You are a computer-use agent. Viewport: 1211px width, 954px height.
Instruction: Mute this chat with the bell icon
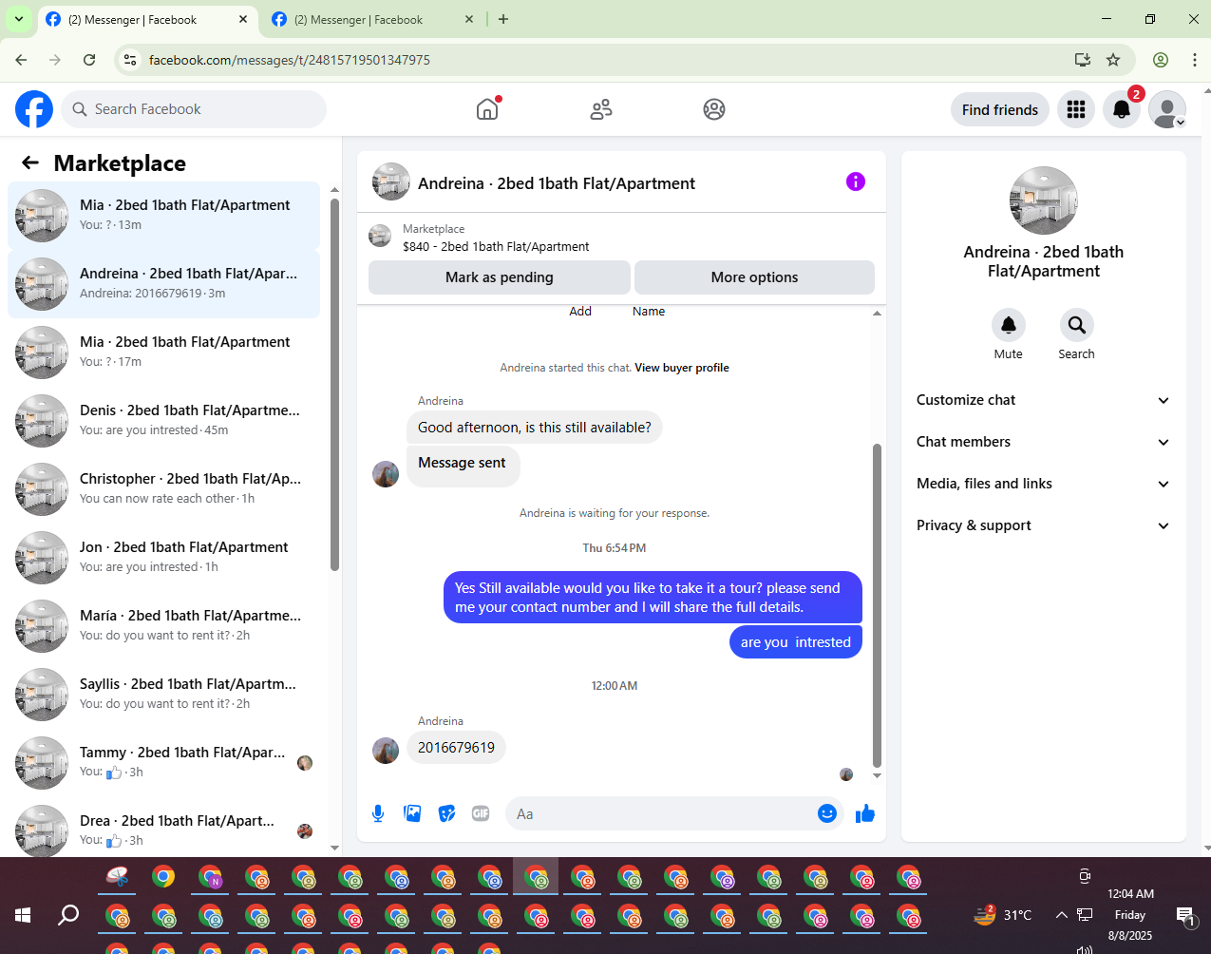click(x=1009, y=325)
